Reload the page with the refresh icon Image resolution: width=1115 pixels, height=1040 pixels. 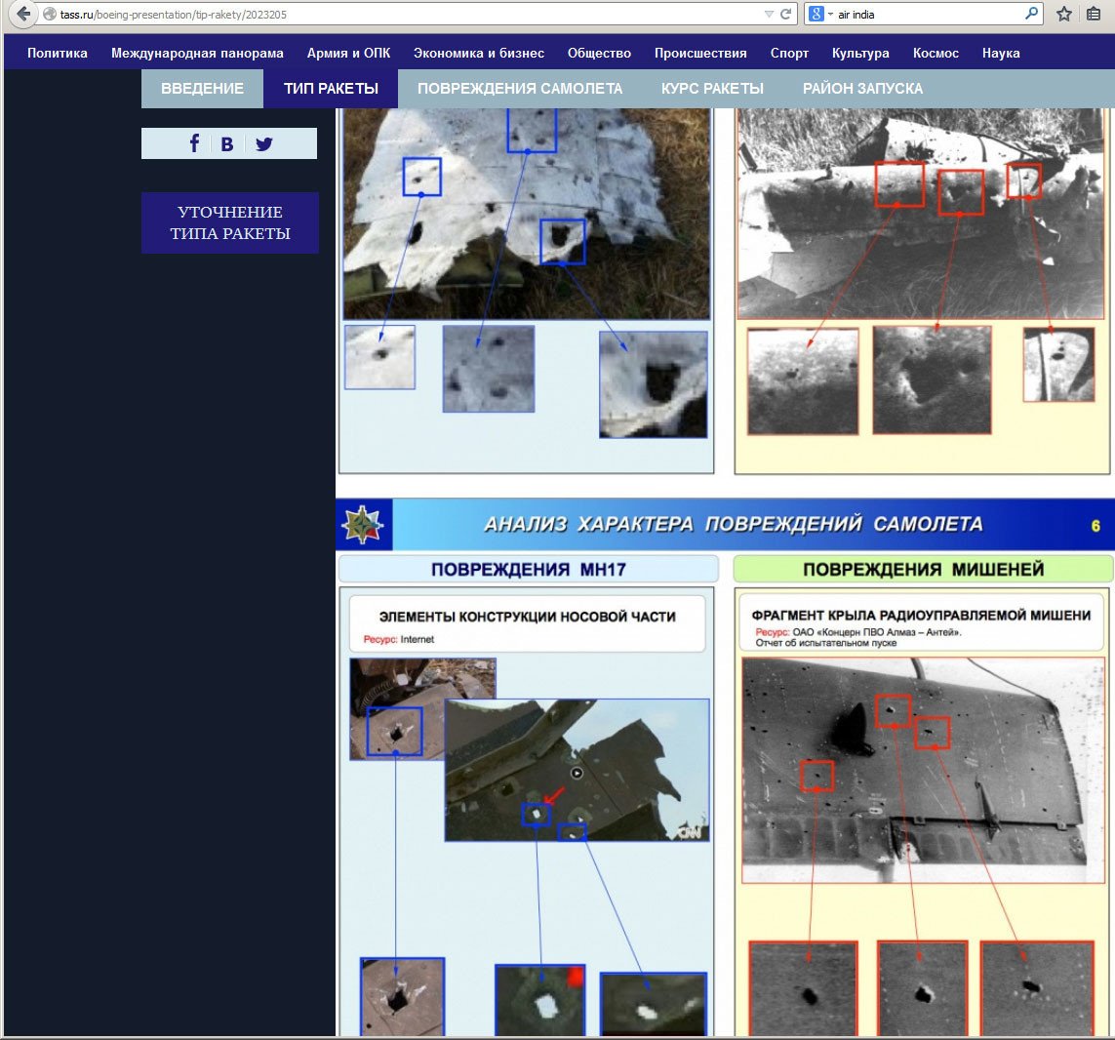(x=785, y=15)
